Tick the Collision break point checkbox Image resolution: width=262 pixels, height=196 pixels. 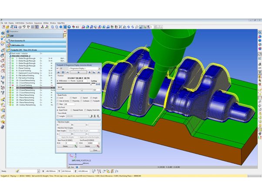(81, 101)
